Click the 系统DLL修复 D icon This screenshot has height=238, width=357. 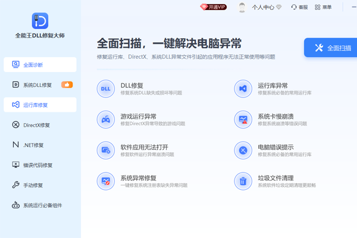[x=15, y=84]
